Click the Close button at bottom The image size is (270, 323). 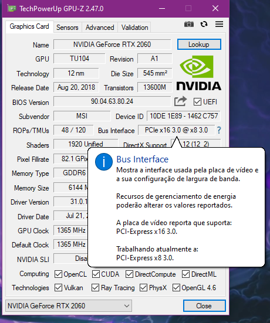204,305
